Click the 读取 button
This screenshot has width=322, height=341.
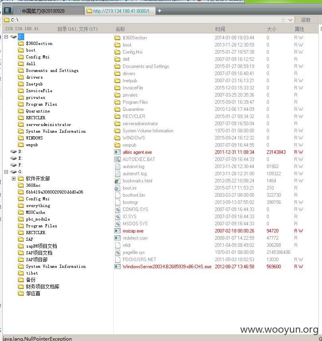[306, 20]
